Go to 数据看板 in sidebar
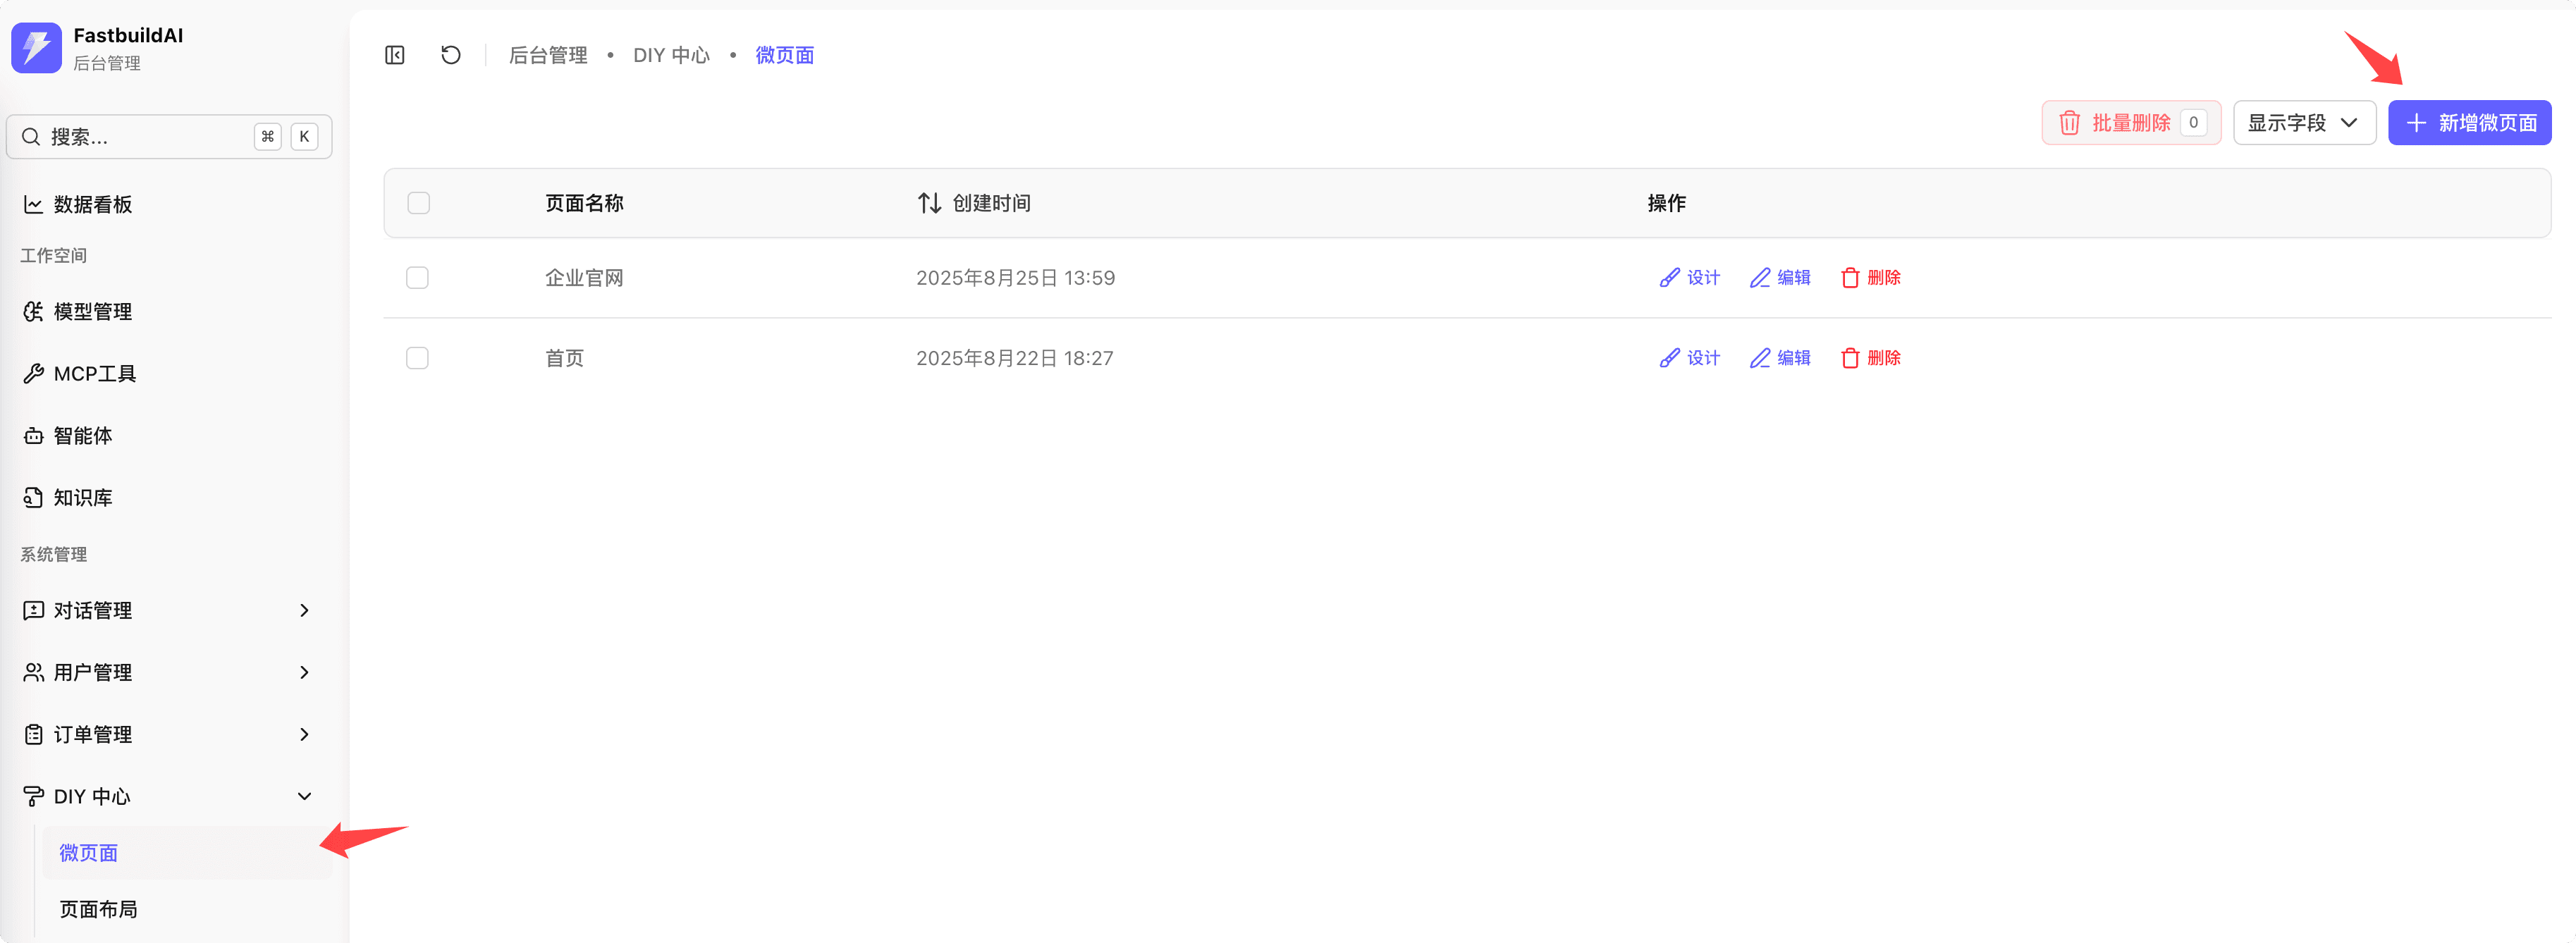This screenshot has height=943, width=2576. pyautogui.click(x=92, y=204)
